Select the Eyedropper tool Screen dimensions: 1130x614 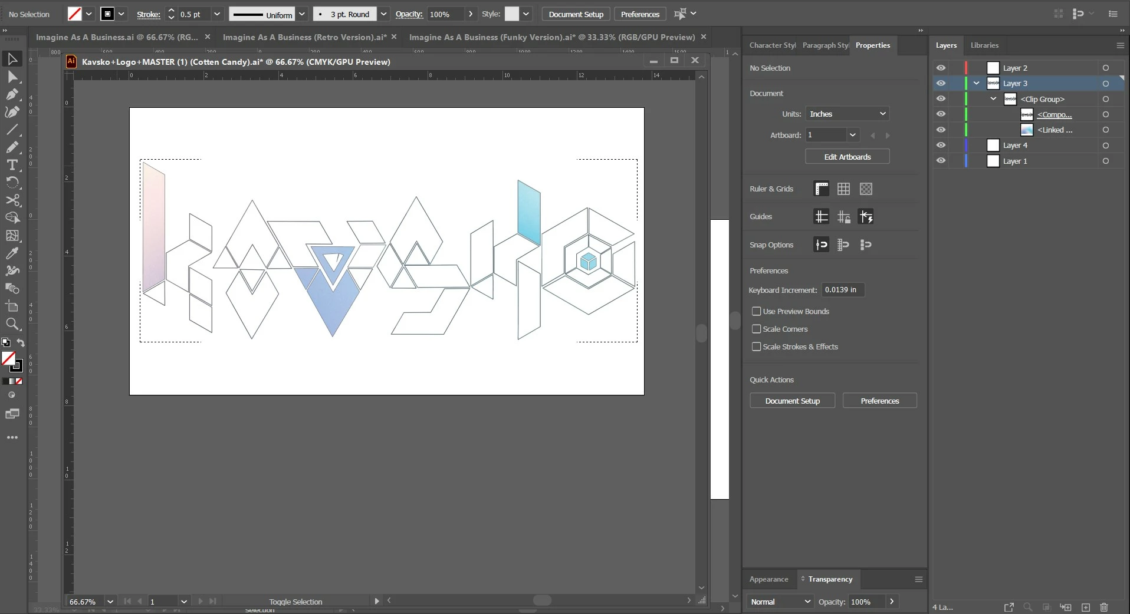click(x=12, y=253)
